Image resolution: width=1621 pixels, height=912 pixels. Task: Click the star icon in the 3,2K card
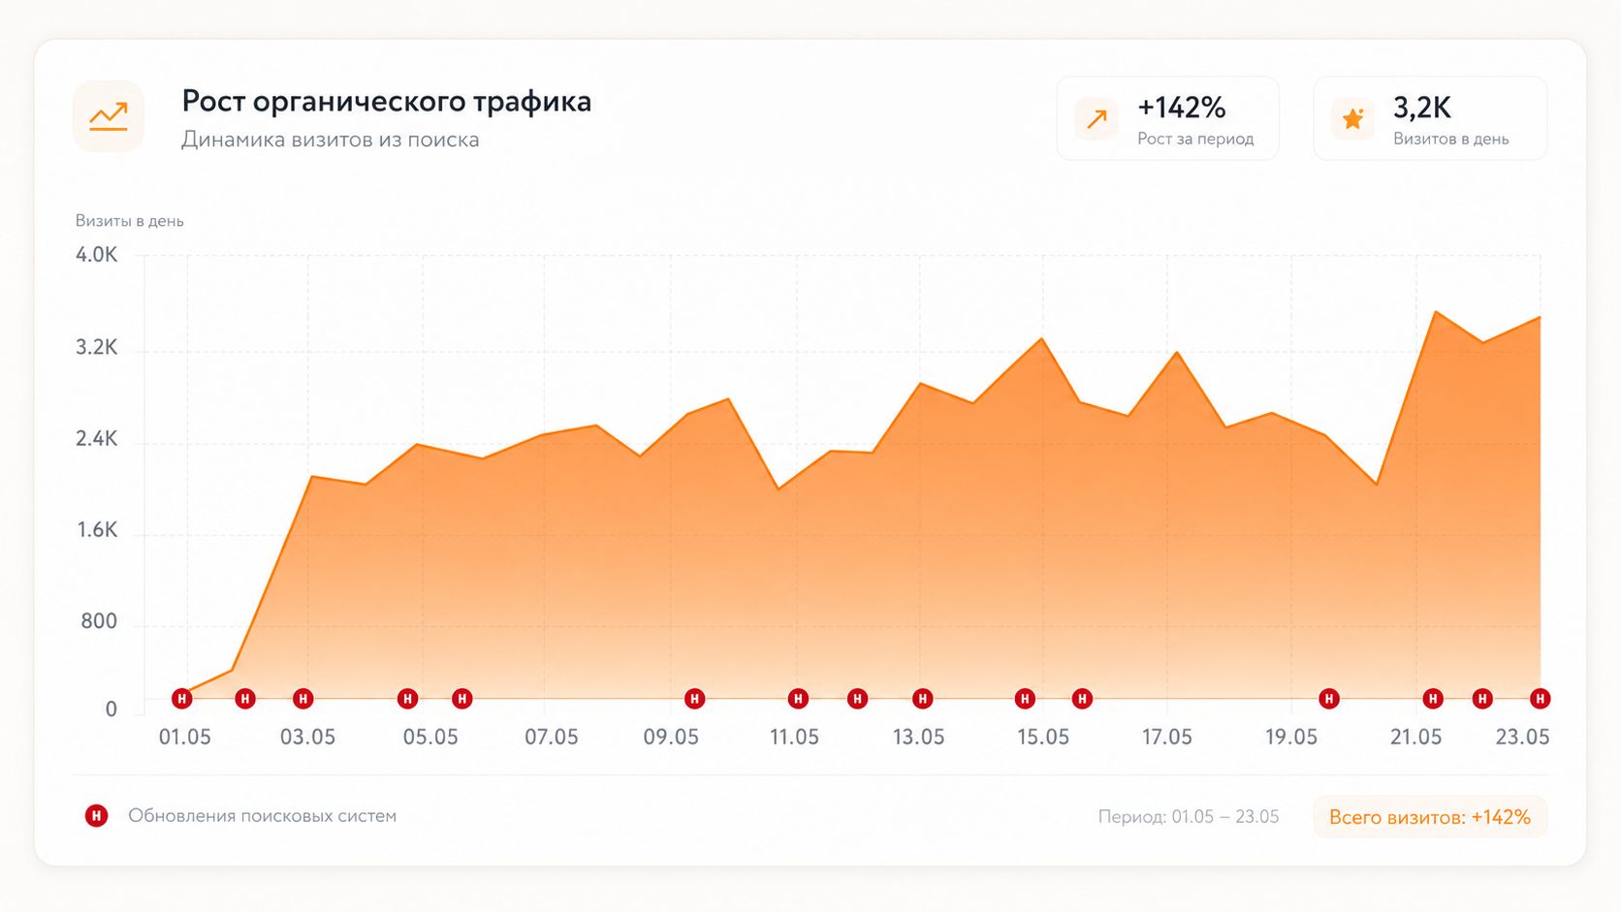pos(1352,119)
